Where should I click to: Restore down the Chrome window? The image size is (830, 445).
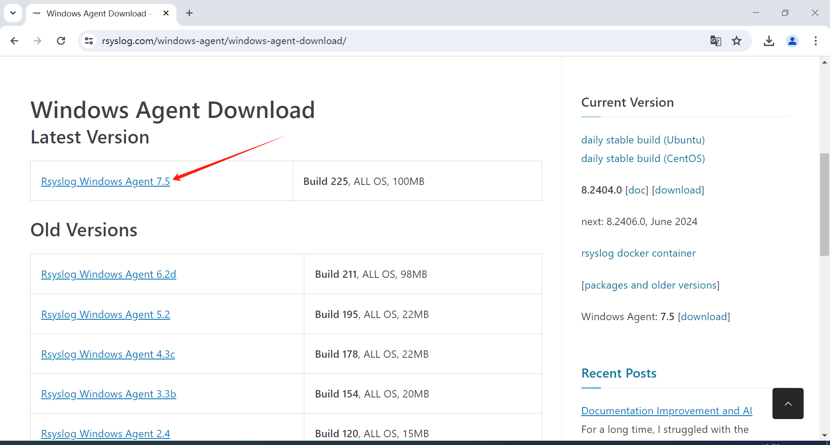point(785,13)
